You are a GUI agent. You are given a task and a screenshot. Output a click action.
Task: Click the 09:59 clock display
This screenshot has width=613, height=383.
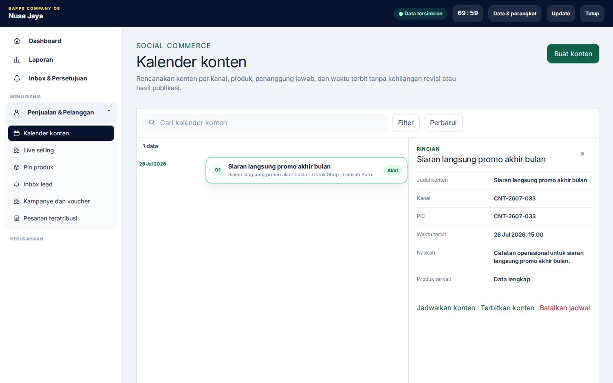[x=468, y=14]
